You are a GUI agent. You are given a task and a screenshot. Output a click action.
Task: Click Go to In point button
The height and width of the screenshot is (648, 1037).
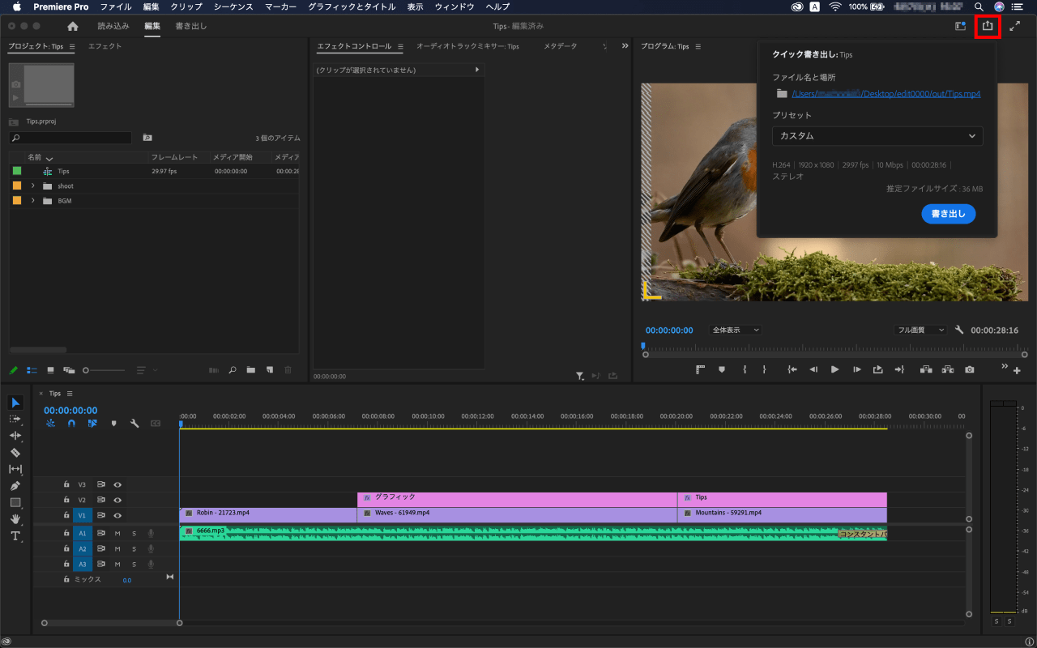[x=792, y=369]
